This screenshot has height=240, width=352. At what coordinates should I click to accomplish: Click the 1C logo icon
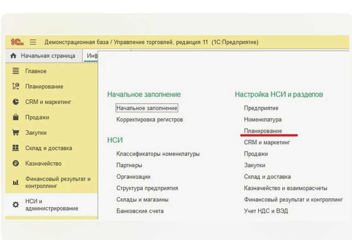pos(17,42)
